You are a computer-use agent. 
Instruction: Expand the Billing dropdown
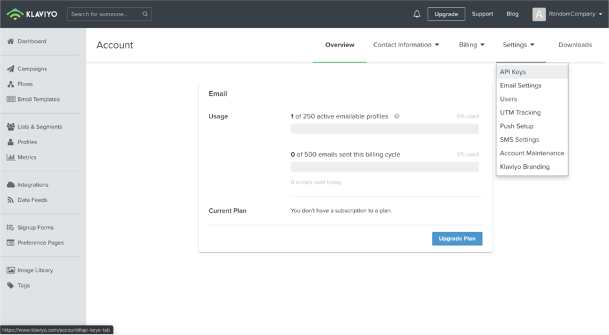[x=472, y=45]
